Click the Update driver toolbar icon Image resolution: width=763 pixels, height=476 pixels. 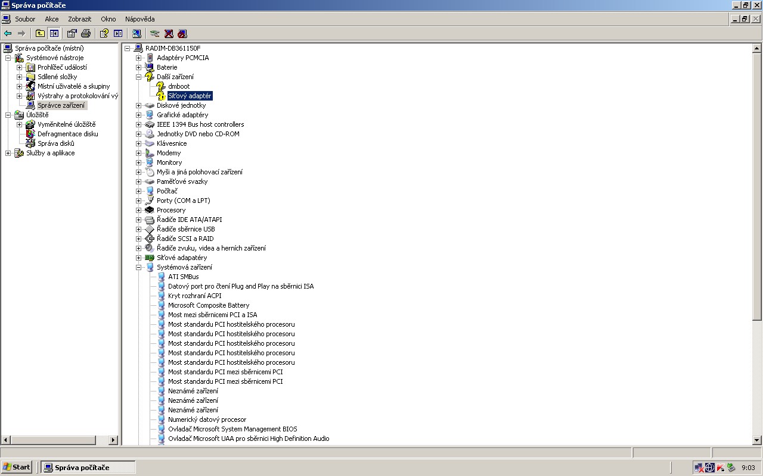click(155, 33)
